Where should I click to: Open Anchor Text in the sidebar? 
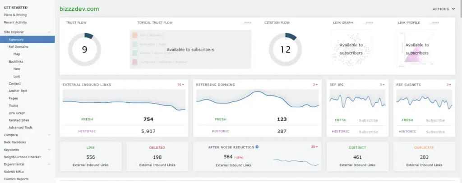tap(18, 91)
